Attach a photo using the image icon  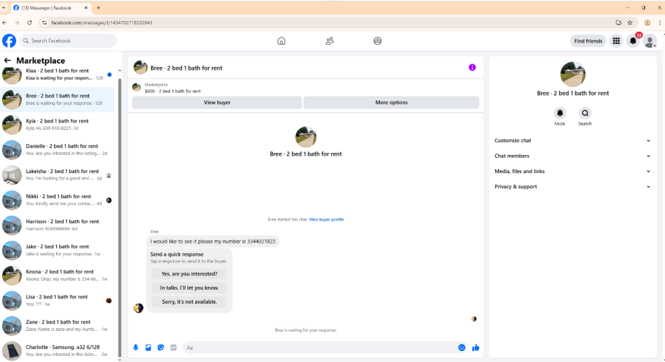148,348
